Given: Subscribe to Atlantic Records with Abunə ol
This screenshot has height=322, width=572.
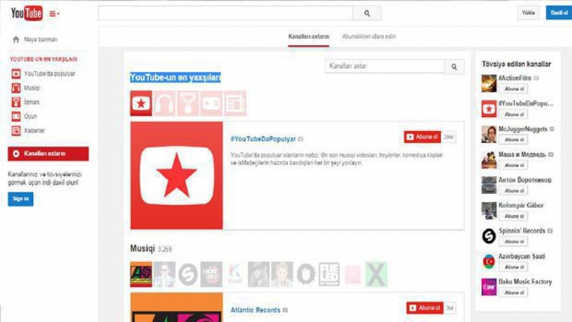Looking at the screenshot, I should point(425,308).
